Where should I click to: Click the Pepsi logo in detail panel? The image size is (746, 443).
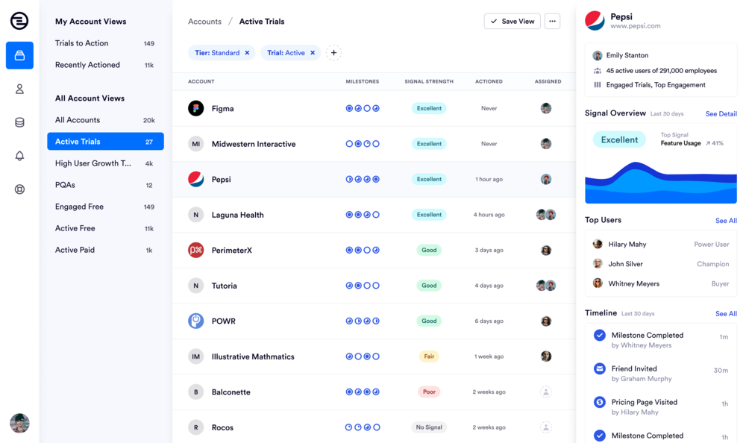(x=595, y=20)
